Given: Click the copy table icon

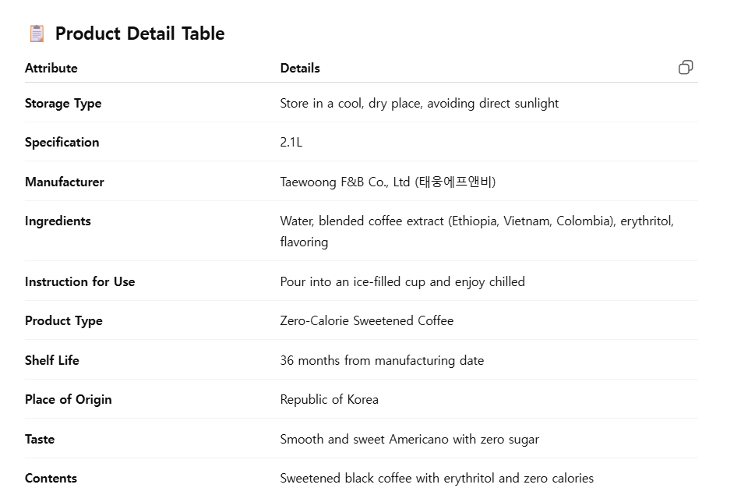Looking at the screenshot, I should [x=686, y=67].
